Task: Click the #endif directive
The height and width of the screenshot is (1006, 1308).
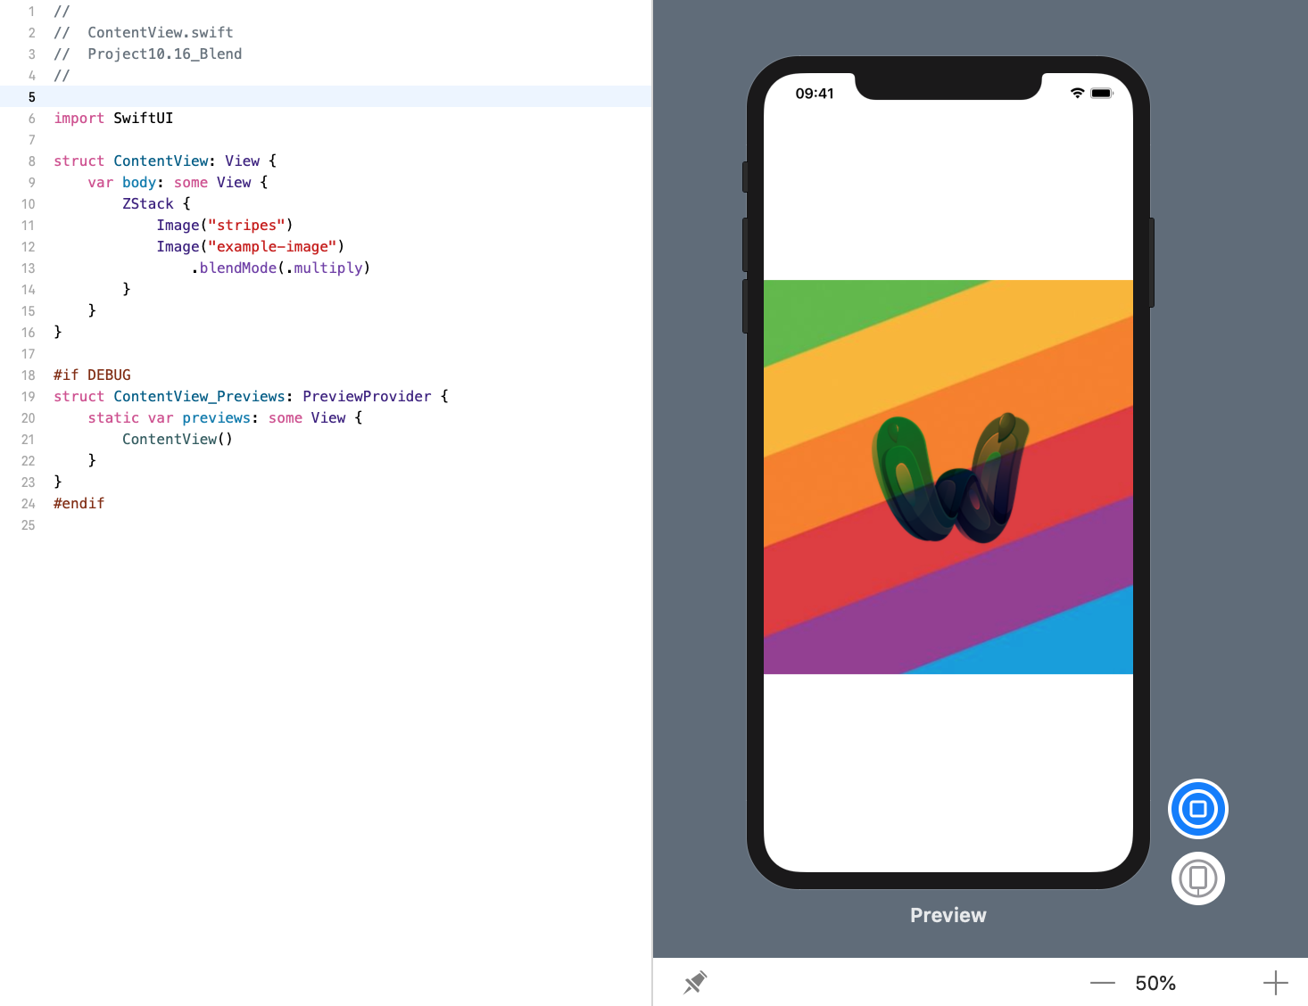Action: click(79, 503)
